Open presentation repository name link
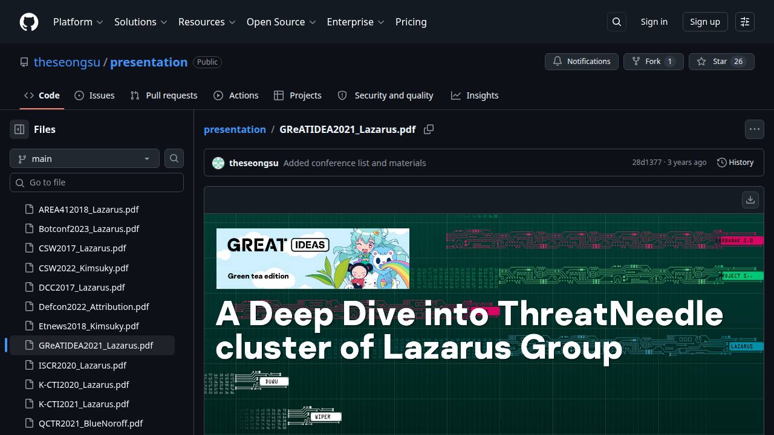This screenshot has width=774, height=435. pyautogui.click(x=149, y=62)
